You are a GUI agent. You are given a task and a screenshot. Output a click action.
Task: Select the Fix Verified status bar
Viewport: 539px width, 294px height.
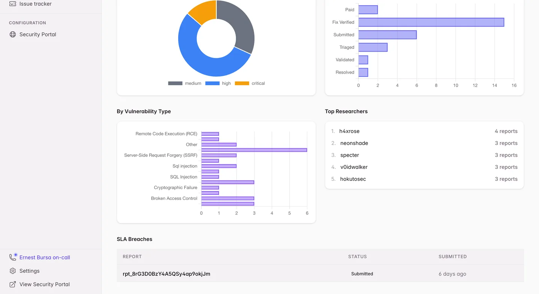(431, 22)
